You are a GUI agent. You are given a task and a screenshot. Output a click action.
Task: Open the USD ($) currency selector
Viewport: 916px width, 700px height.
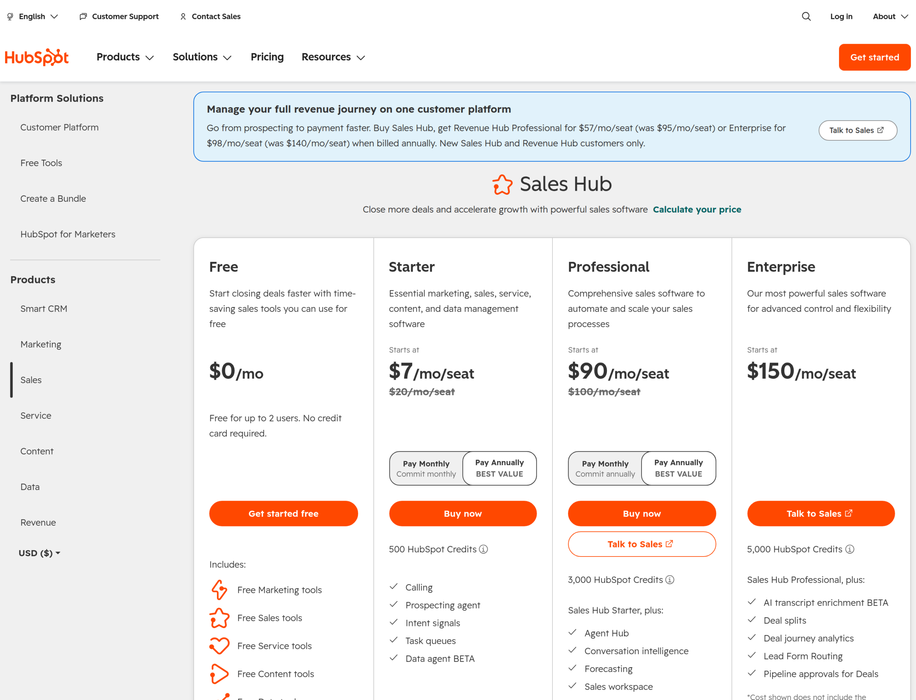[x=39, y=553]
